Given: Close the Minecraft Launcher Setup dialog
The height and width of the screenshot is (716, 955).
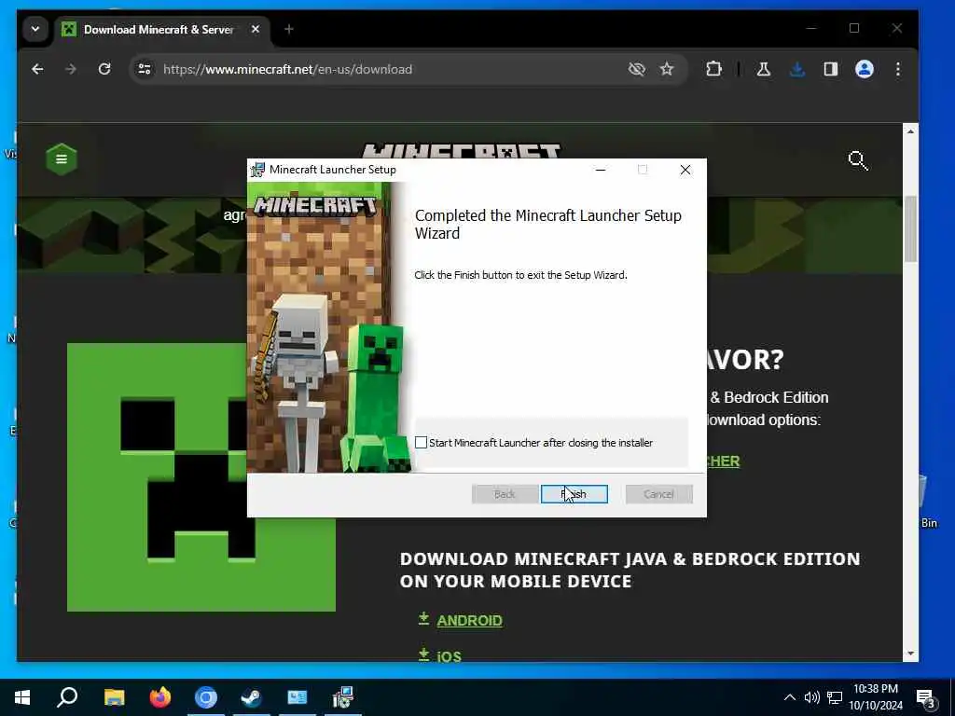Looking at the screenshot, I should (685, 170).
